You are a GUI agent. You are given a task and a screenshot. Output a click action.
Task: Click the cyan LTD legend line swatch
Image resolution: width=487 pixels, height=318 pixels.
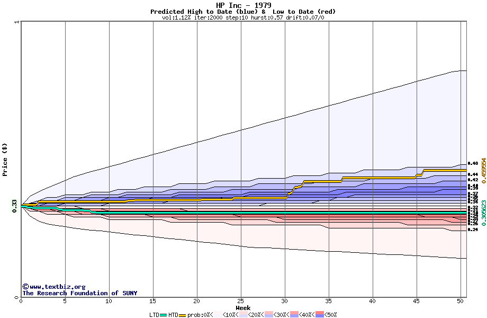164,315
